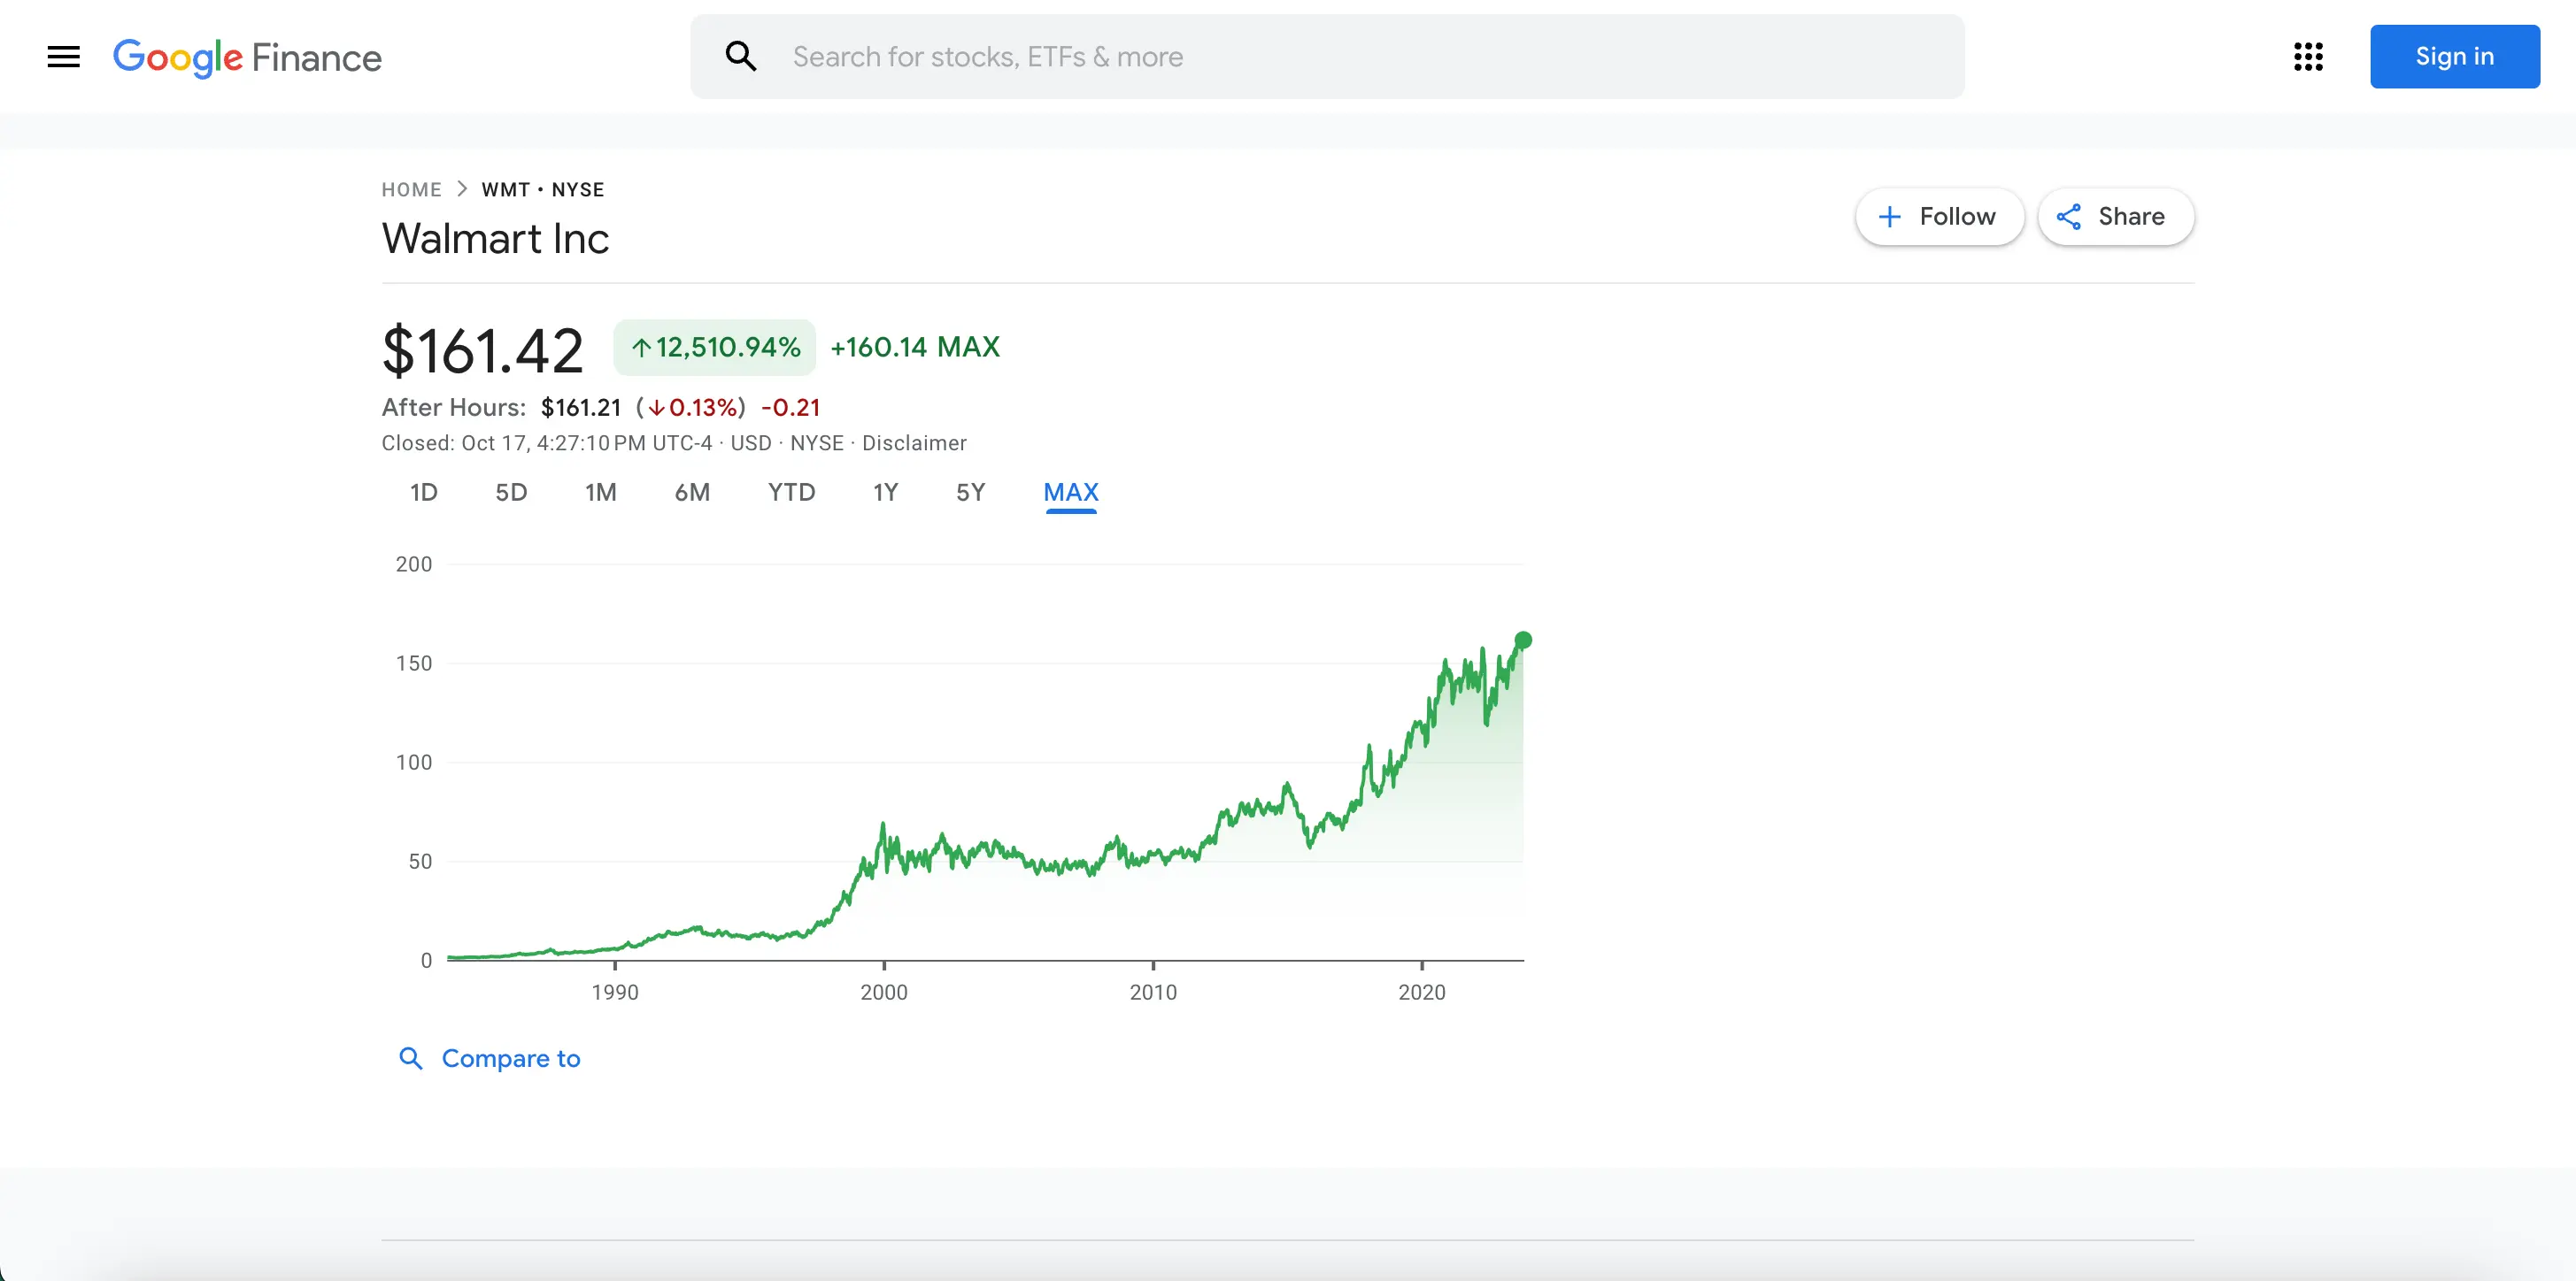Click the 100 y-axis label
The width and height of the screenshot is (2576, 1281).
pos(414,763)
